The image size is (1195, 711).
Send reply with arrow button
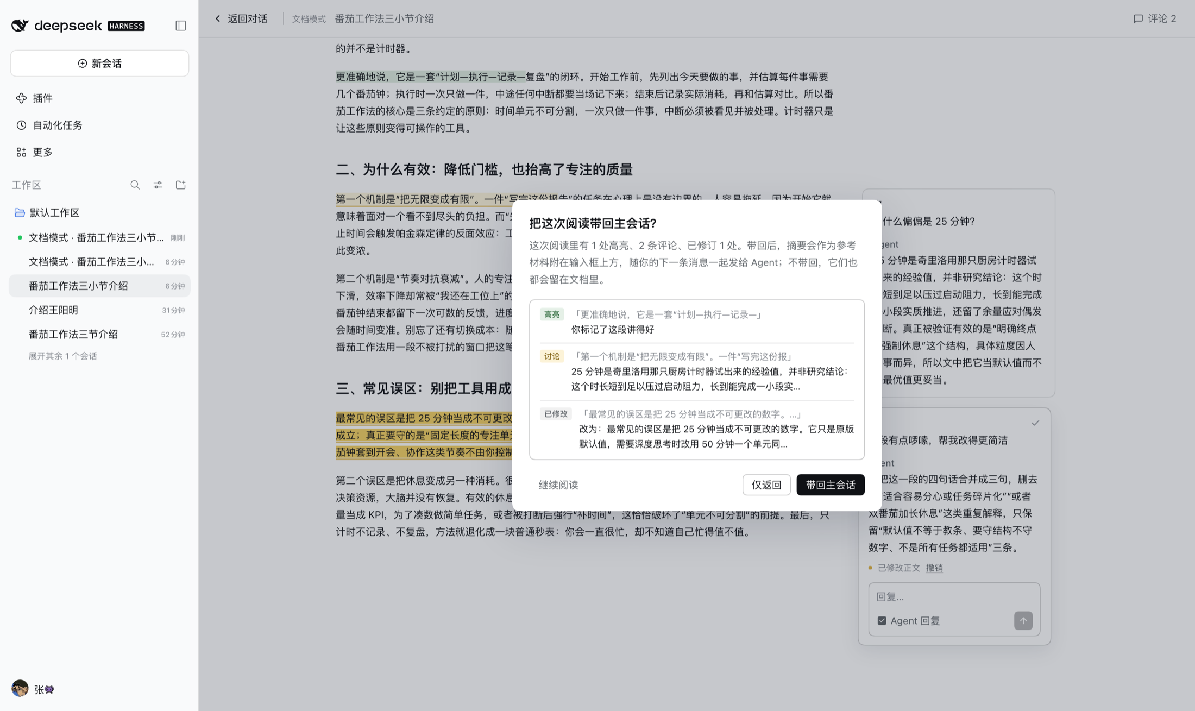(x=1023, y=621)
